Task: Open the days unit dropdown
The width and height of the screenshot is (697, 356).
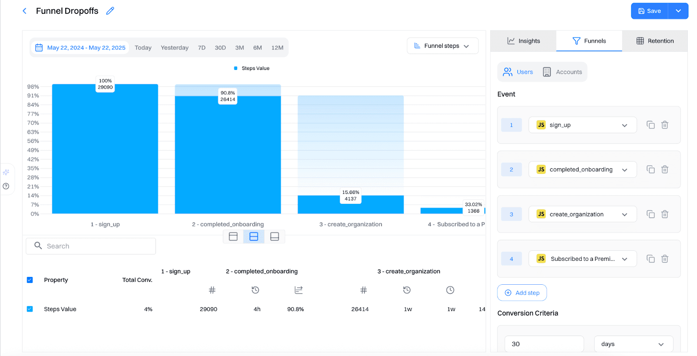Action: pos(633,344)
